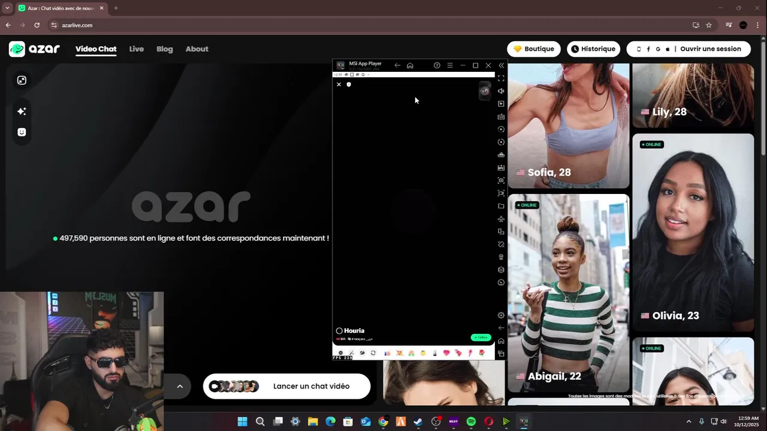Click the shield report icon in chat
The image size is (767, 431).
point(349,84)
